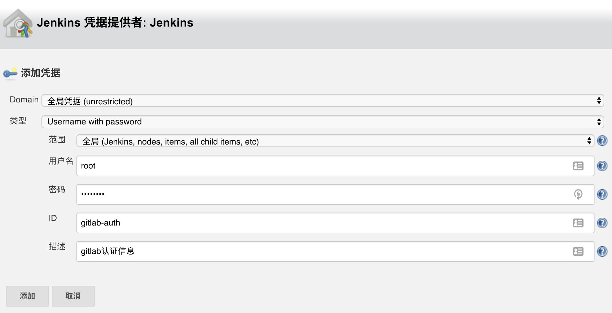
Task: Open help for the 范围 scope field
Action: click(602, 141)
